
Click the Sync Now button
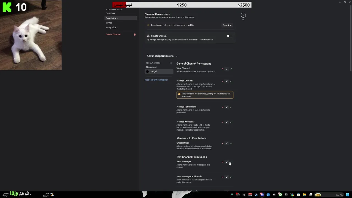[x=227, y=25]
